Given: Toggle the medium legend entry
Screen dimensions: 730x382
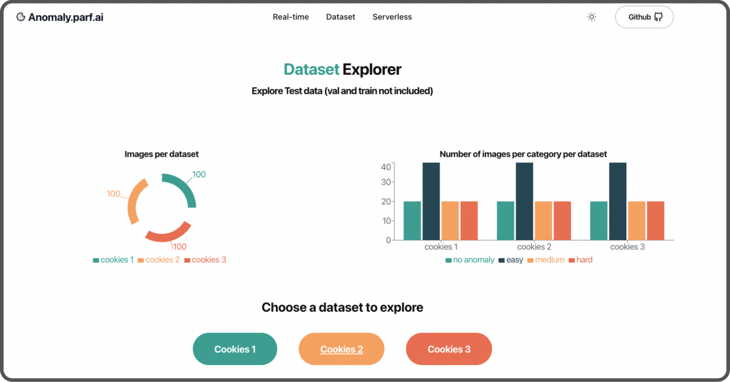Looking at the screenshot, I should tap(546, 260).
